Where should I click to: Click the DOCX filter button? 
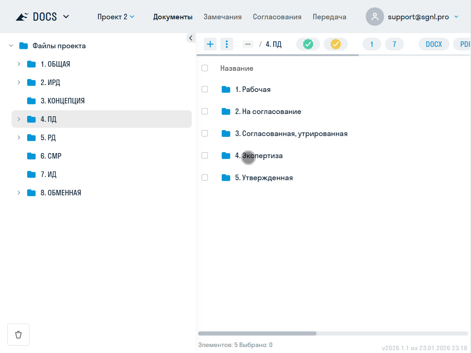434,44
